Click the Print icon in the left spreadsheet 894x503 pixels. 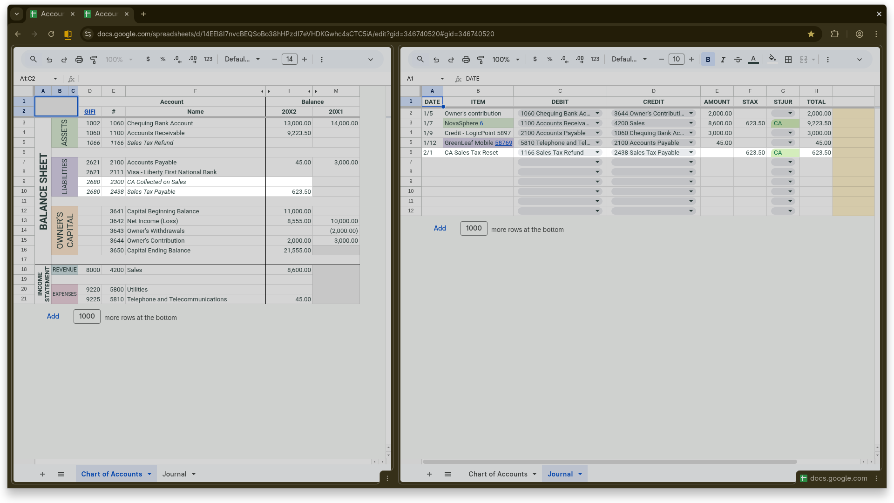click(79, 59)
